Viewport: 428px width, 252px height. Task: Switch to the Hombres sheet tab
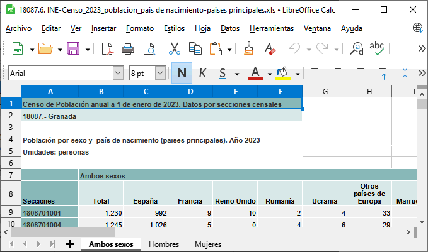click(x=163, y=244)
